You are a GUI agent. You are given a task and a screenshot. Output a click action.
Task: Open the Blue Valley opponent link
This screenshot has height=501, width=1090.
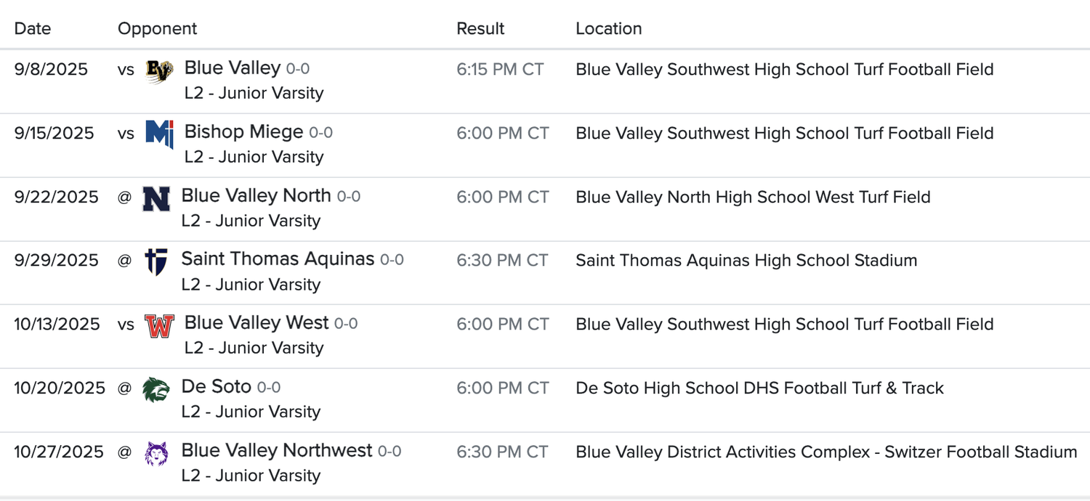point(233,68)
